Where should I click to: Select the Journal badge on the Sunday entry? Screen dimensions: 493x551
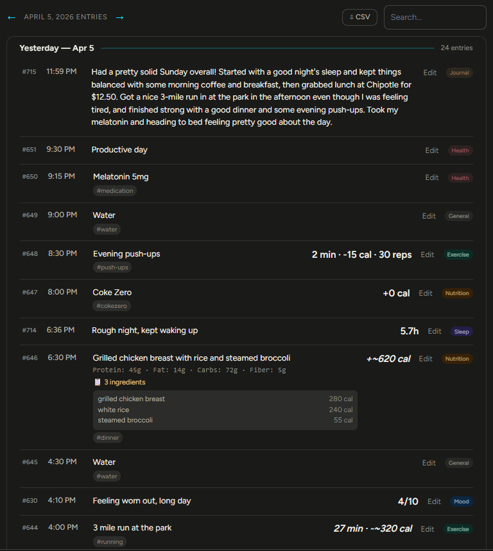pos(459,73)
